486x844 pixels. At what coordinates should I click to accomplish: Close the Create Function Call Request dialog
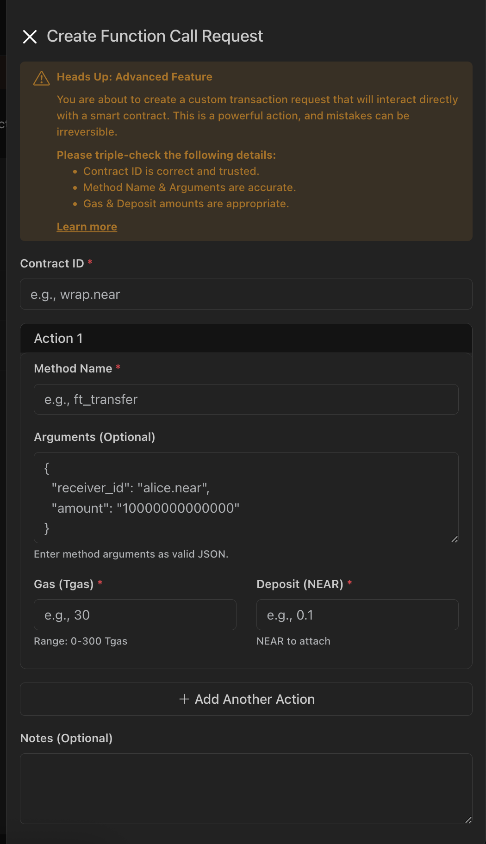30,36
